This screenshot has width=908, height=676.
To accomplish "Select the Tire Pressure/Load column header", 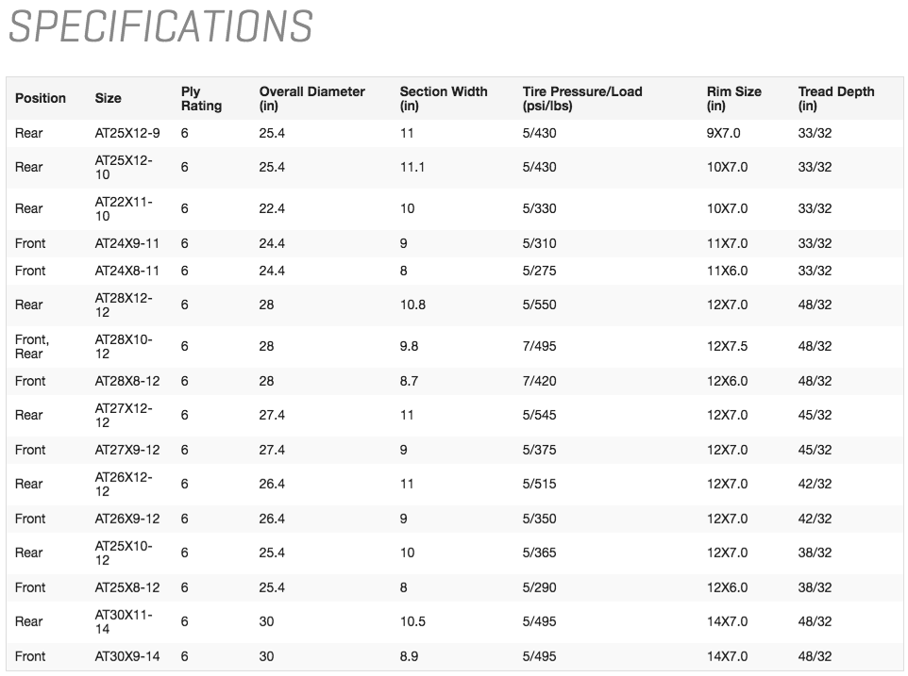I will (x=581, y=98).
